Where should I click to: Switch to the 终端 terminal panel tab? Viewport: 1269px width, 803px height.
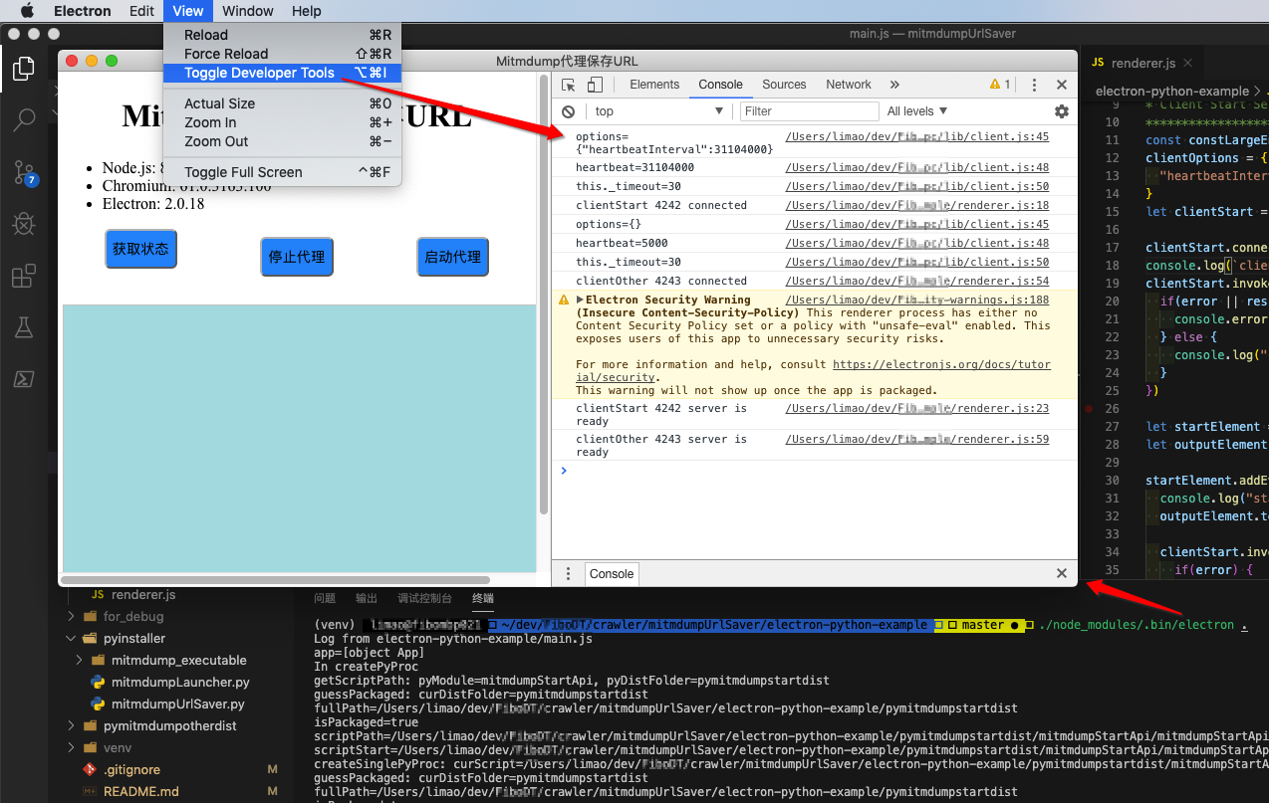pos(482,598)
